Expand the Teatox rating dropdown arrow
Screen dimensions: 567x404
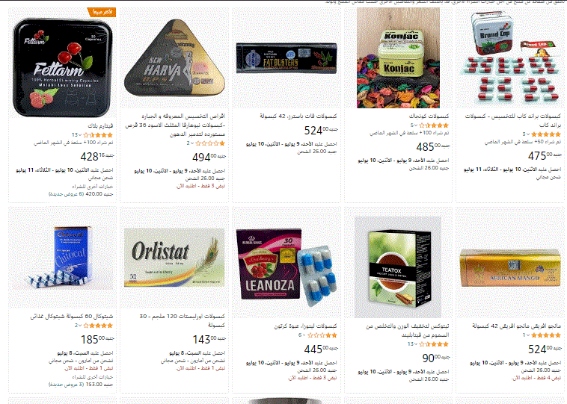[416, 344]
